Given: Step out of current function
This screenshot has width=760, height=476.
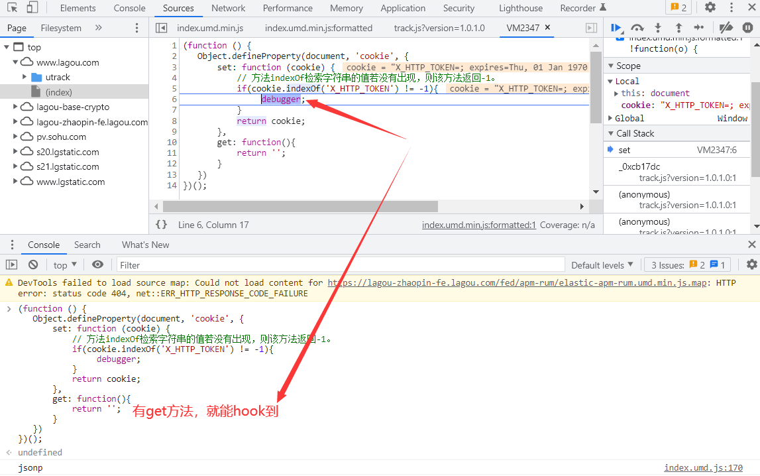Looking at the screenshot, I should click(679, 28).
